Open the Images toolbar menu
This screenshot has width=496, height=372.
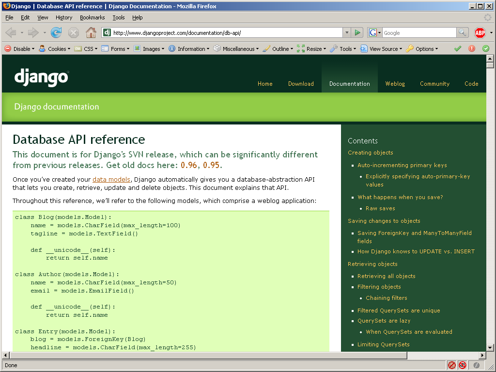click(149, 49)
